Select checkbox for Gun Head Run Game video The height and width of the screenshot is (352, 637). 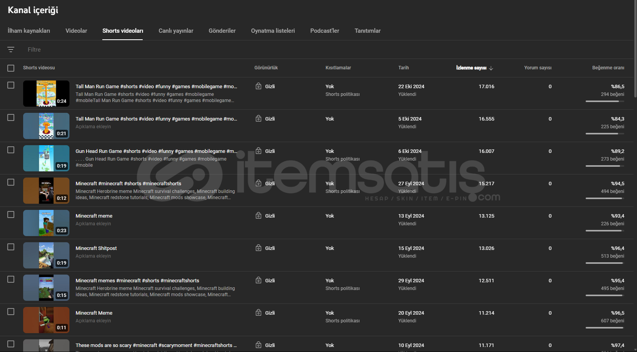11,150
